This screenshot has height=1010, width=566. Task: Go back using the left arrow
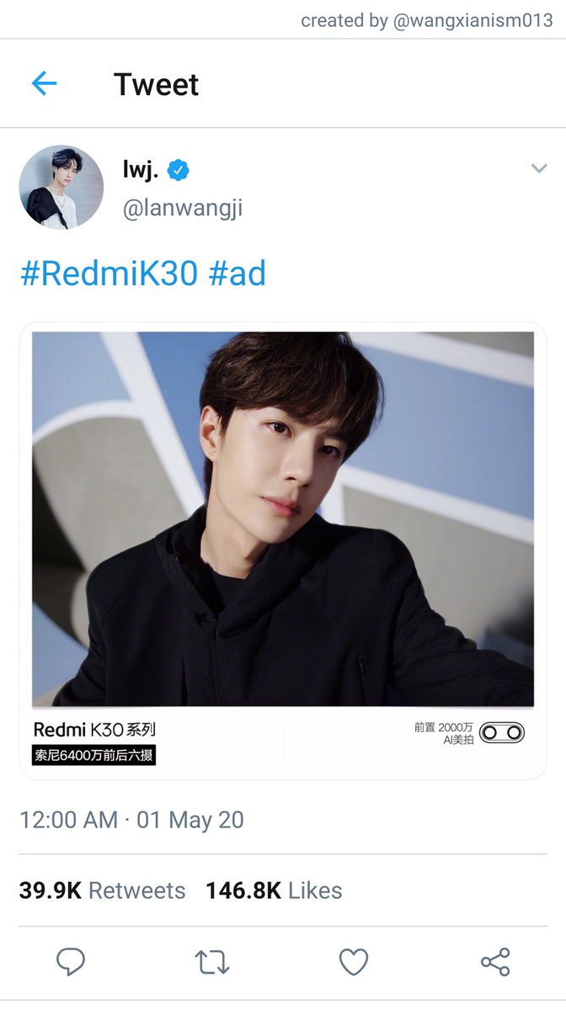tap(44, 83)
